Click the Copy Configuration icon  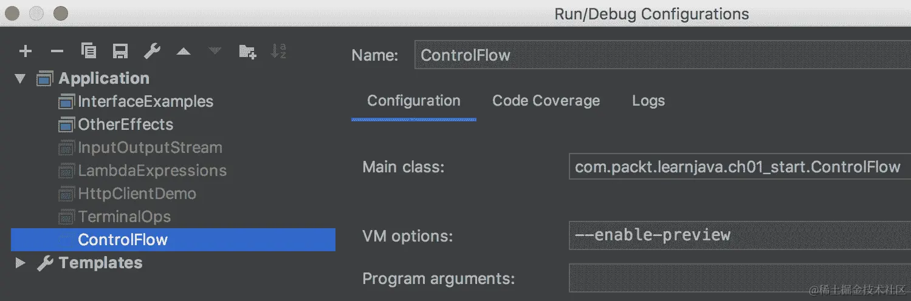pyautogui.click(x=89, y=52)
